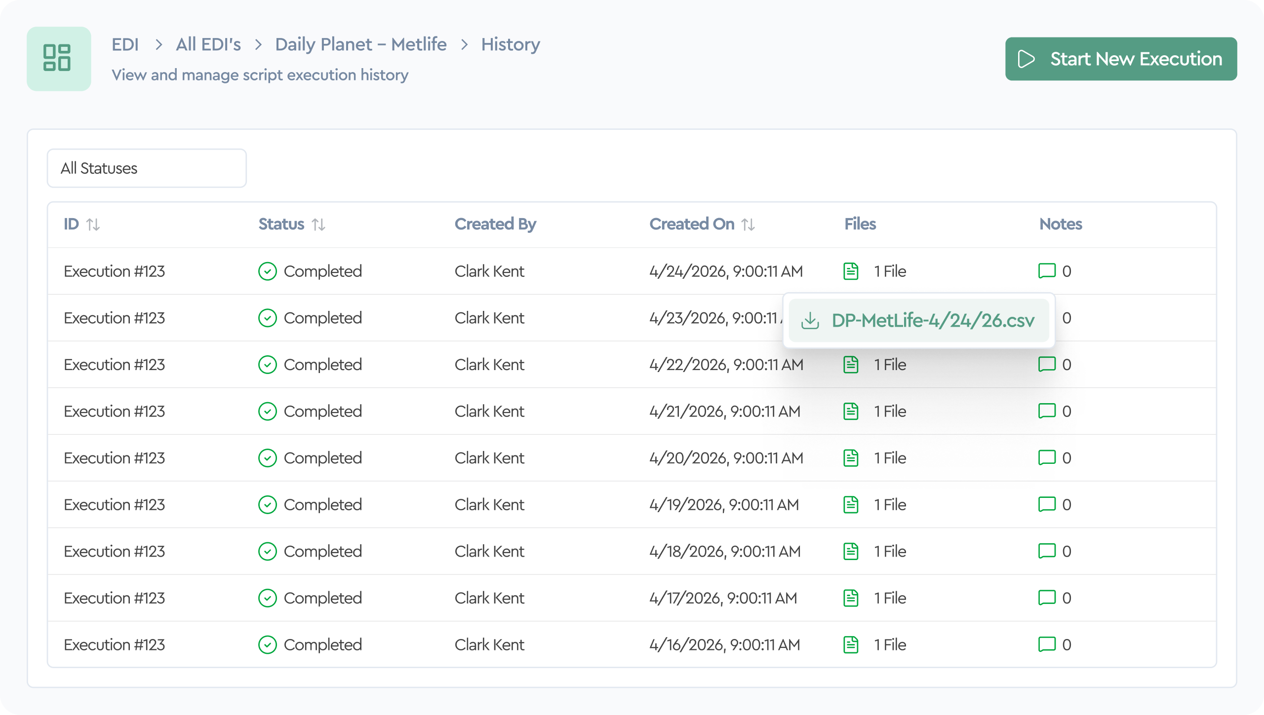Select the History breadcrumb item
The height and width of the screenshot is (715, 1264).
511,44
